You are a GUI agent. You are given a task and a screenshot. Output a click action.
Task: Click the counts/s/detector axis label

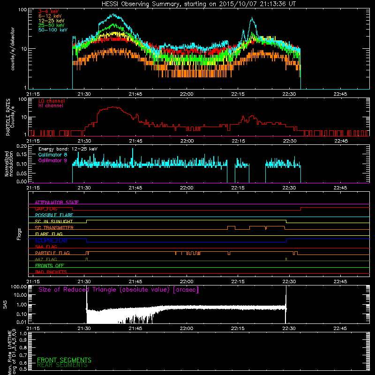[x=13, y=49]
